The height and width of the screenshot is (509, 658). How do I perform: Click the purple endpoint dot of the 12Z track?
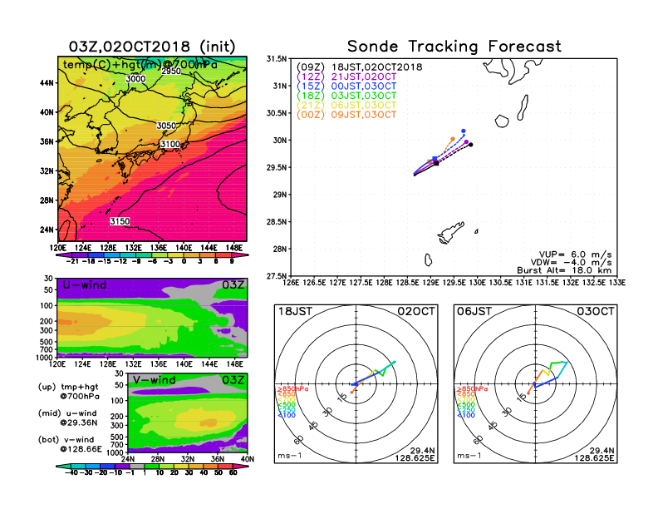(466, 142)
